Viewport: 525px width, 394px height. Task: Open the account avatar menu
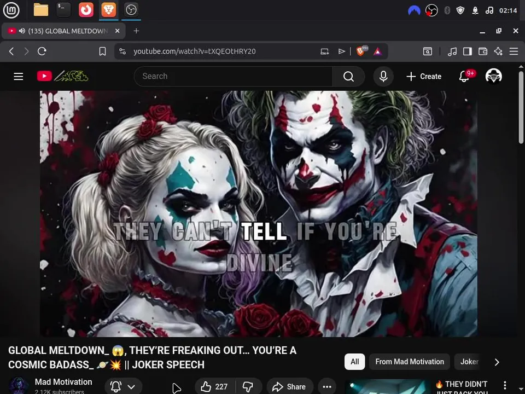point(493,77)
